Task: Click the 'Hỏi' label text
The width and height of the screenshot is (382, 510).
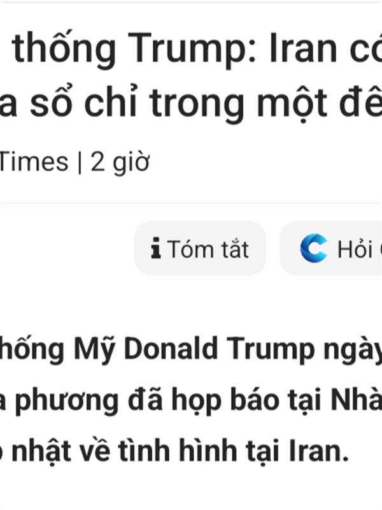Action: [x=355, y=249]
